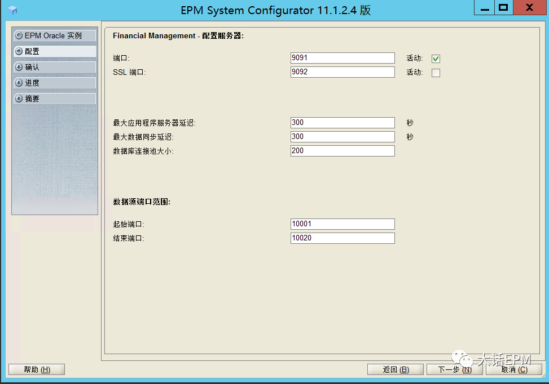Image resolution: width=549 pixels, height=384 pixels.
Task: Proceed with the 下一步 (N) button
Action: click(455, 369)
